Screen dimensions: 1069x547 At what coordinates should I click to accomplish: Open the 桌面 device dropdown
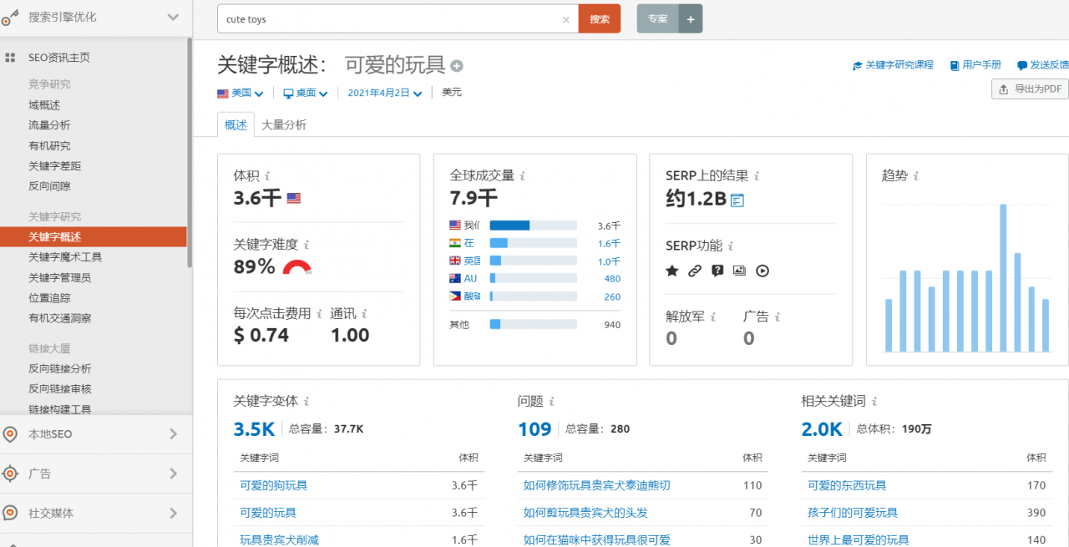[306, 93]
